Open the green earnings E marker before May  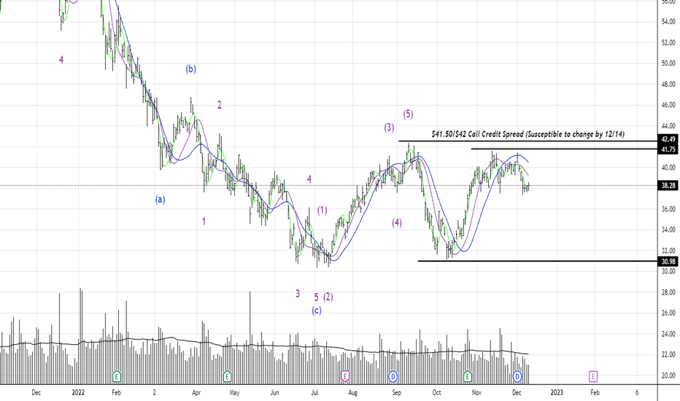pos(227,376)
